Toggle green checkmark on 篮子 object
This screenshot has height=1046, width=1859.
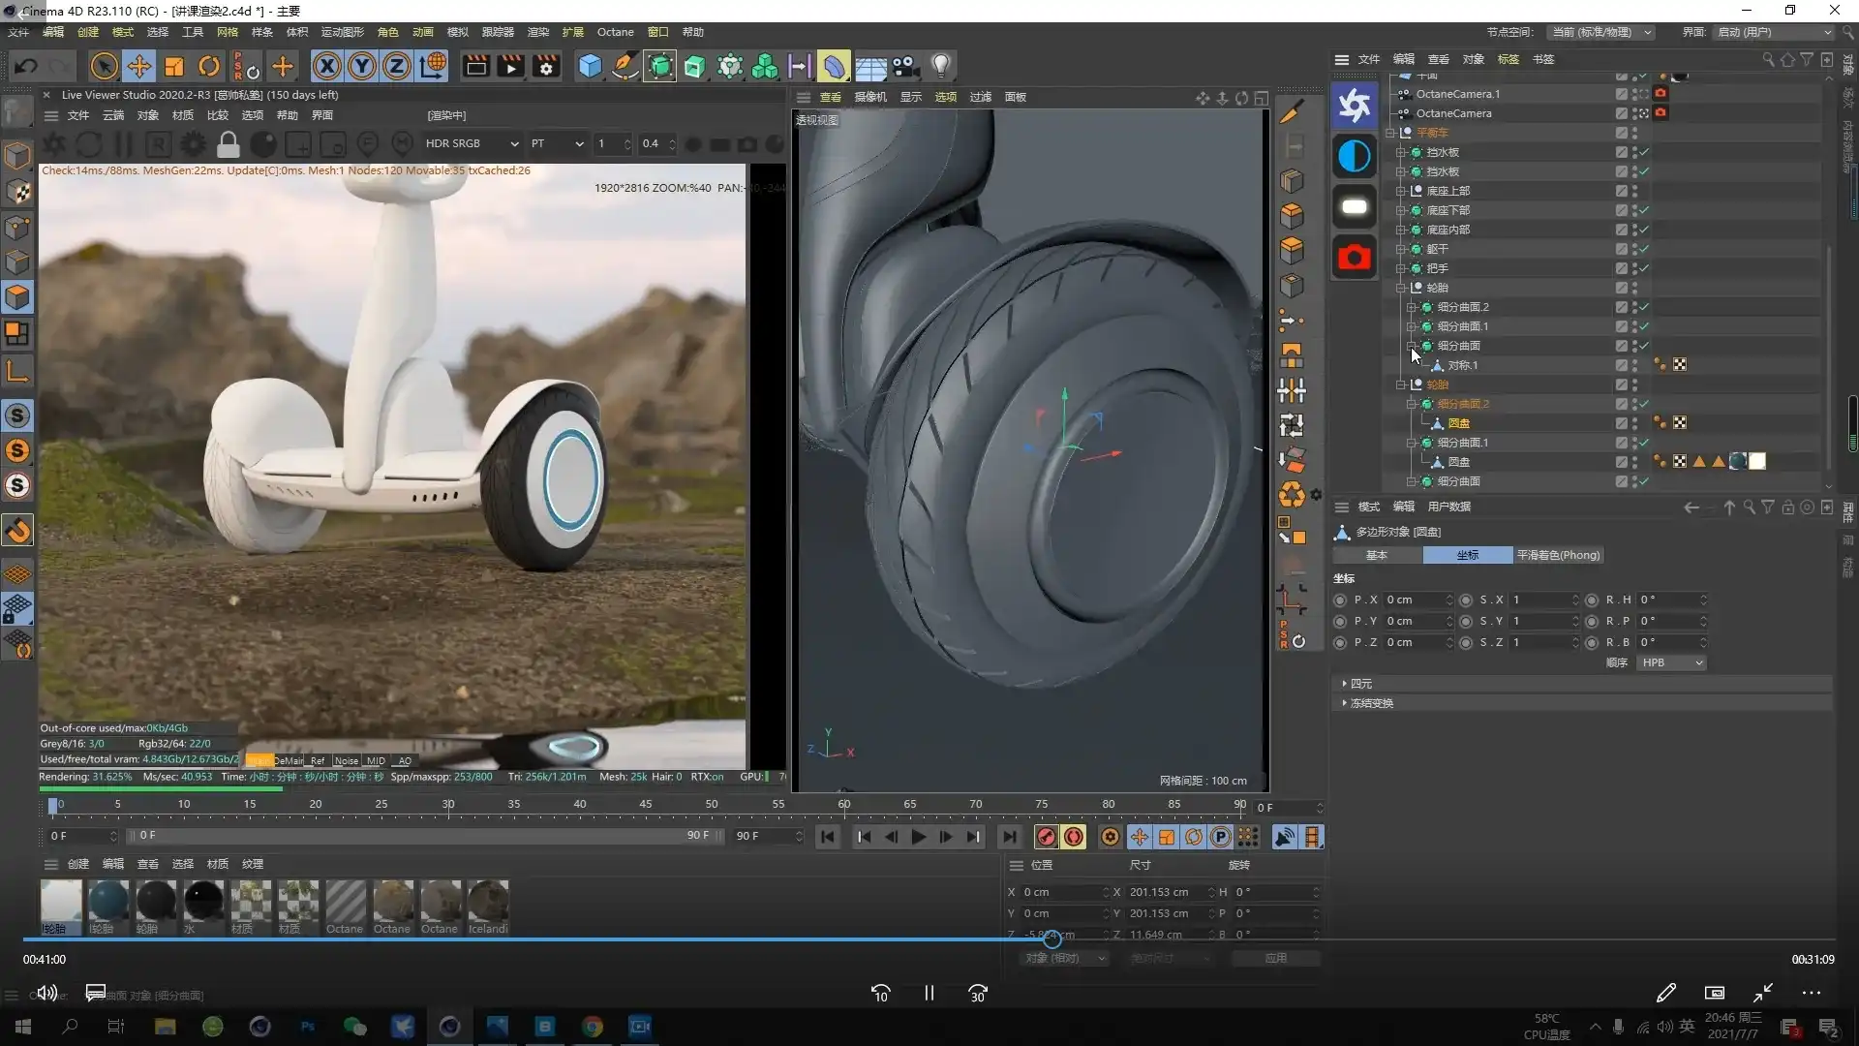point(1644,249)
